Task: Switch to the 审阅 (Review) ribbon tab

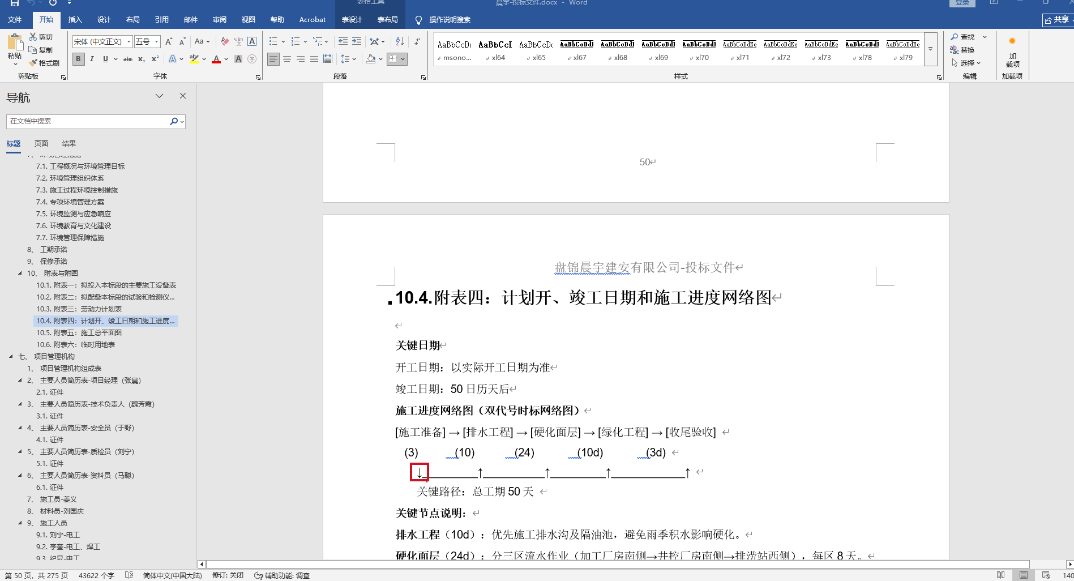Action: [220, 20]
